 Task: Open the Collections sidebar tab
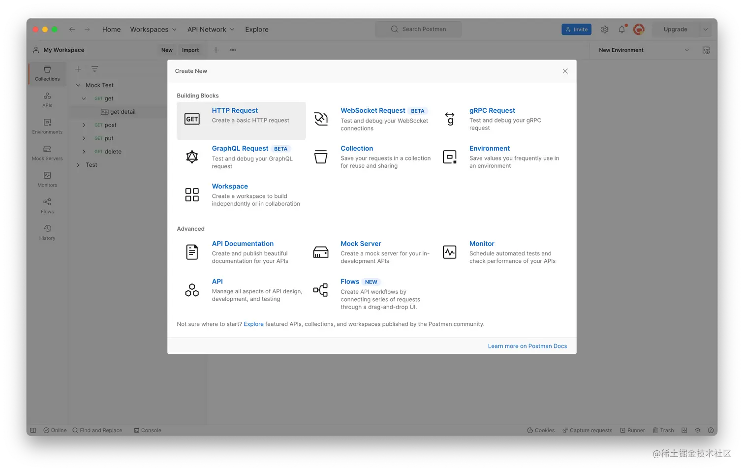[47, 73]
